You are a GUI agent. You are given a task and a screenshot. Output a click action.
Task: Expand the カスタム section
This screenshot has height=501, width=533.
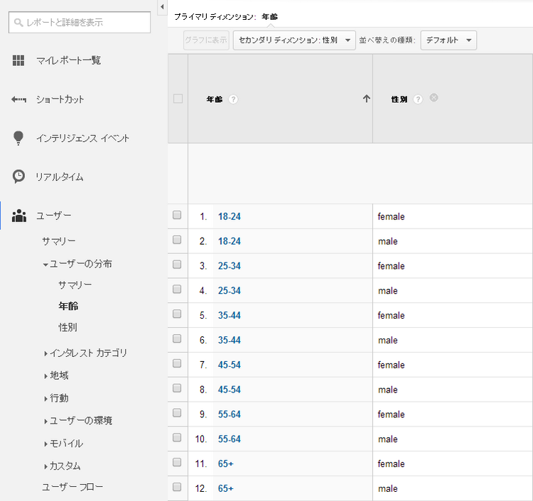click(x=45, y=467)
